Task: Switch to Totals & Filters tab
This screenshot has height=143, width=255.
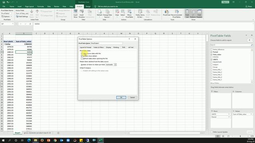Action: (x=98, y=47)
